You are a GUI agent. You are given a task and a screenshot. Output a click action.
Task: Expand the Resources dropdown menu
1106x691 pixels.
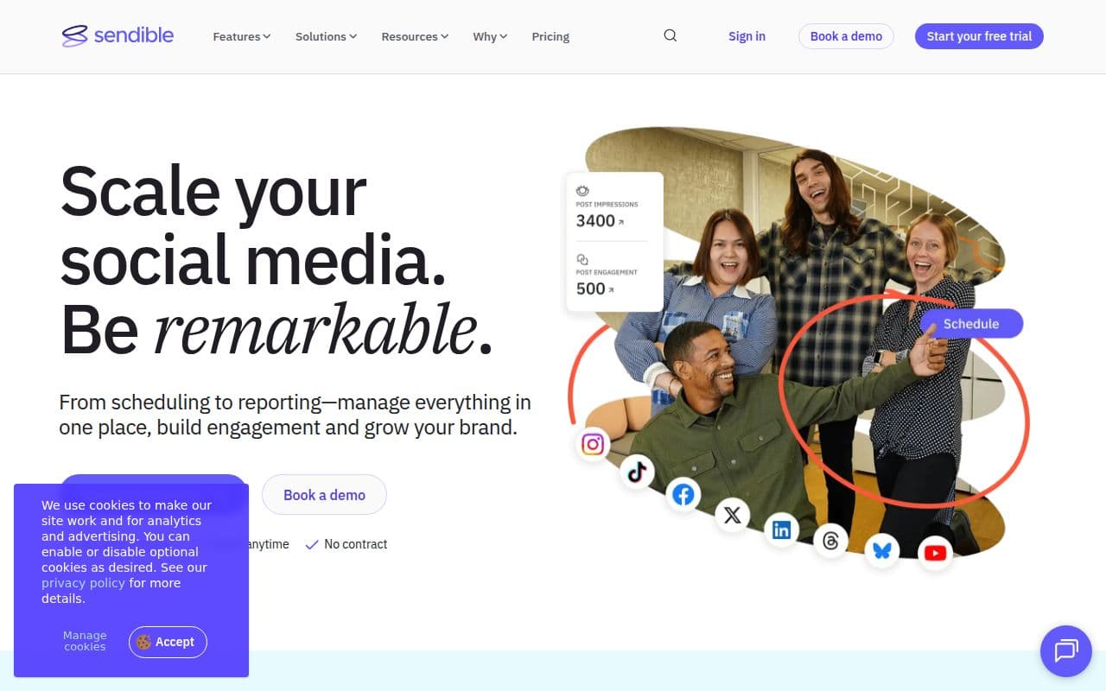point(415,36)
